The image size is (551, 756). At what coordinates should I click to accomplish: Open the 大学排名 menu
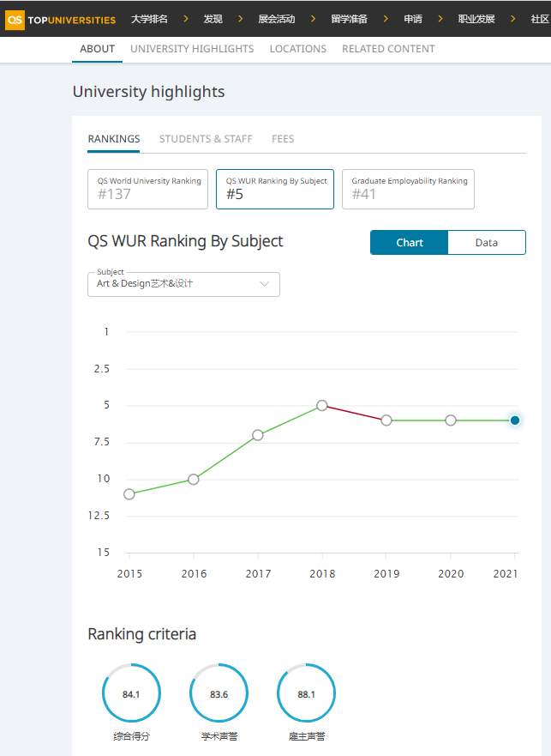click(x=149, y=19)
